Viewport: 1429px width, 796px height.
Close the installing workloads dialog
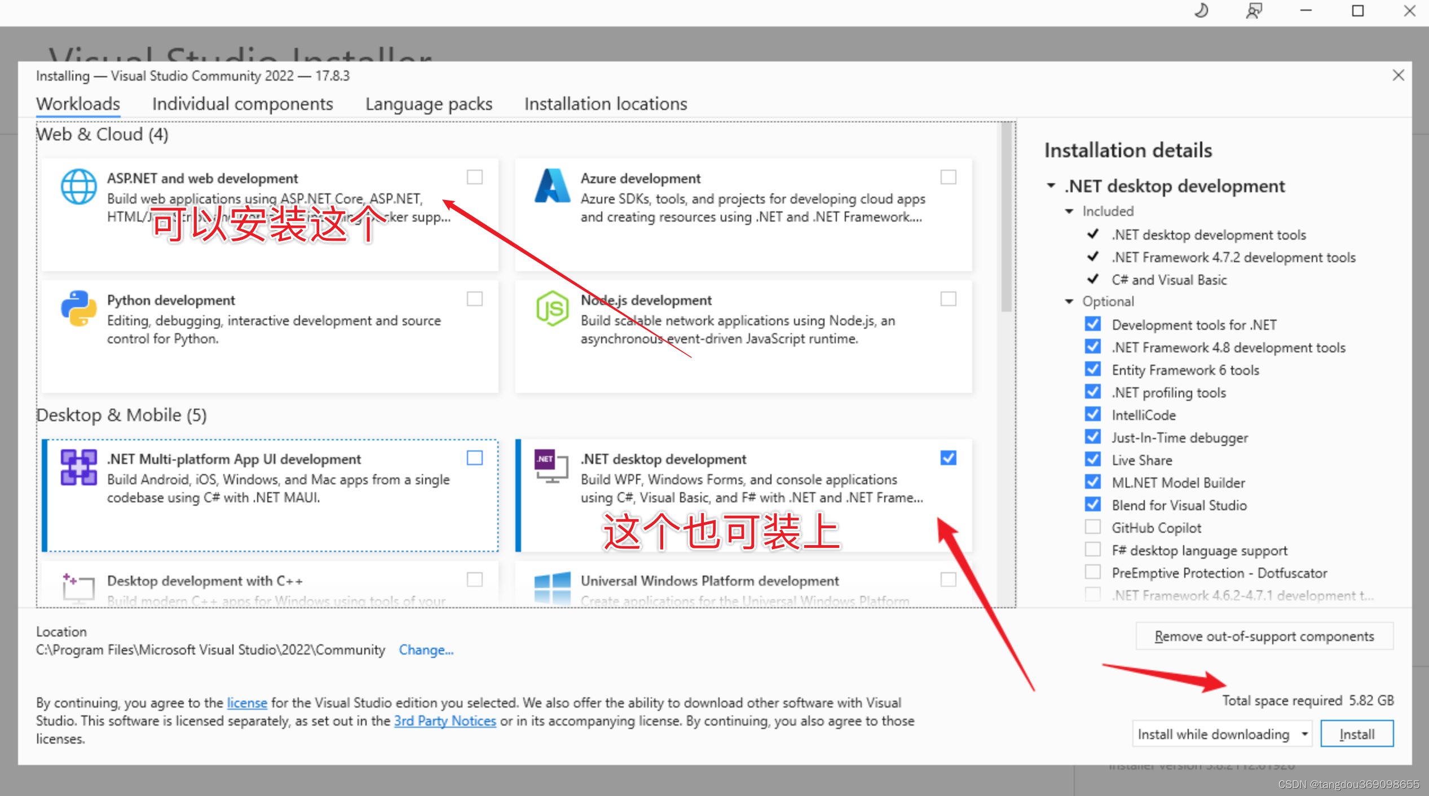click(1398, 76)
